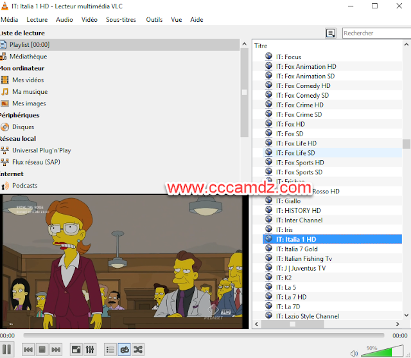This screenshot has height=358, width=411.
Task: Open the Vue menu
Action: point(177,20)
